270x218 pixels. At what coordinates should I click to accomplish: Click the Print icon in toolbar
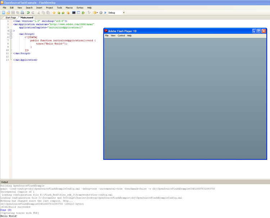tap(22, 13)
